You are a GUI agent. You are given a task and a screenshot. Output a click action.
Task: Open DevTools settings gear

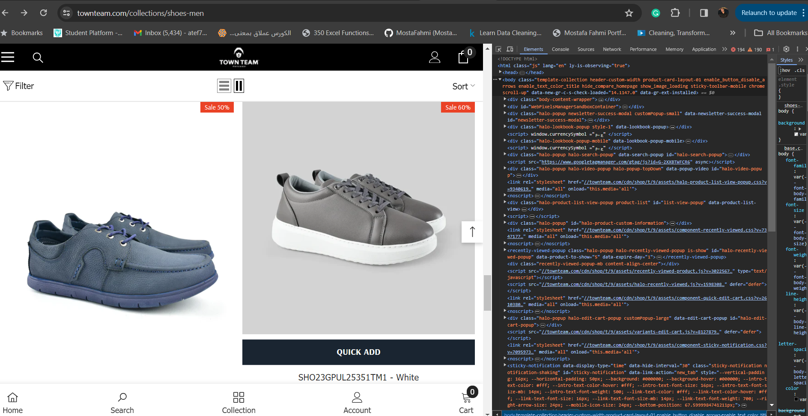pos(786,49)
